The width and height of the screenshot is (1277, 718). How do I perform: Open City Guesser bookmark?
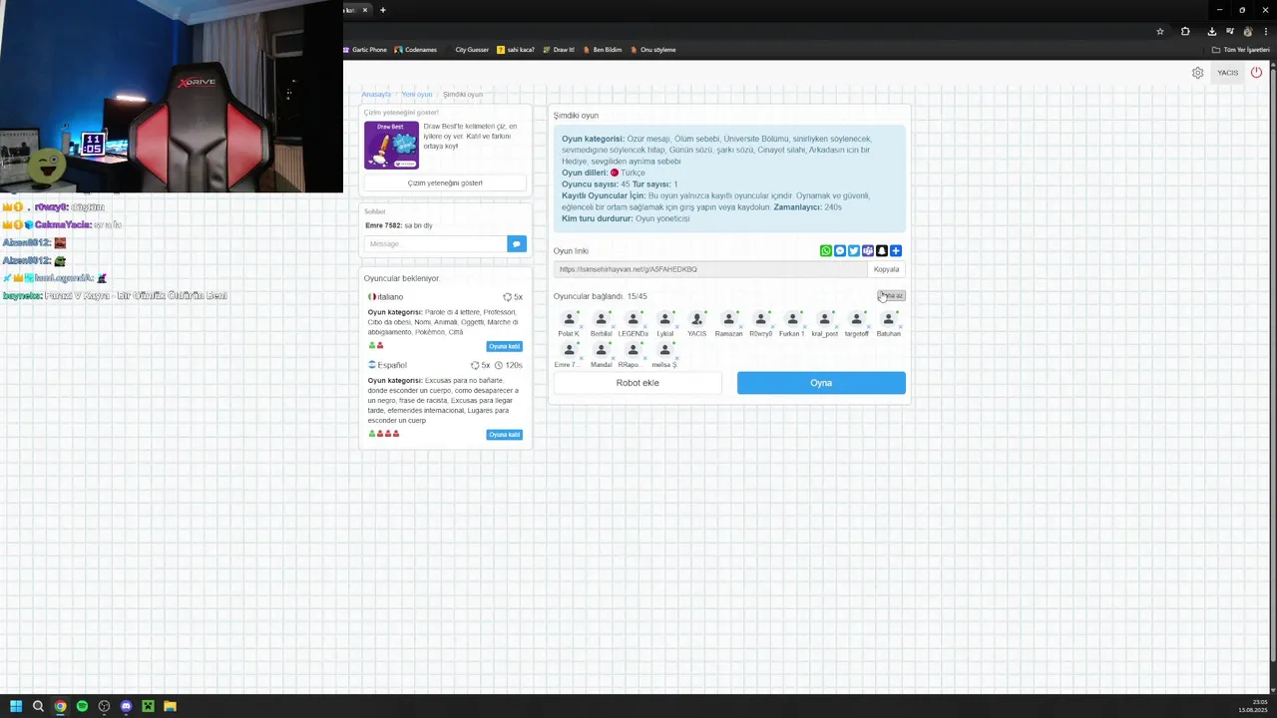467,50
